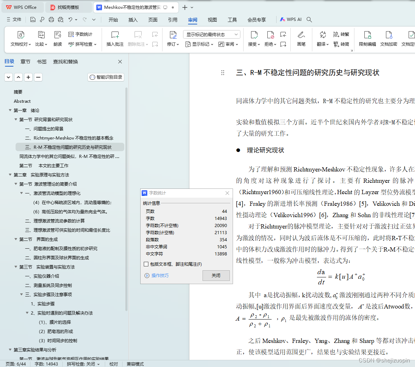This screenshot has height=367, width=415.
Task: Click the up arrow button in outline pane
Action: (x=18, y=77)
